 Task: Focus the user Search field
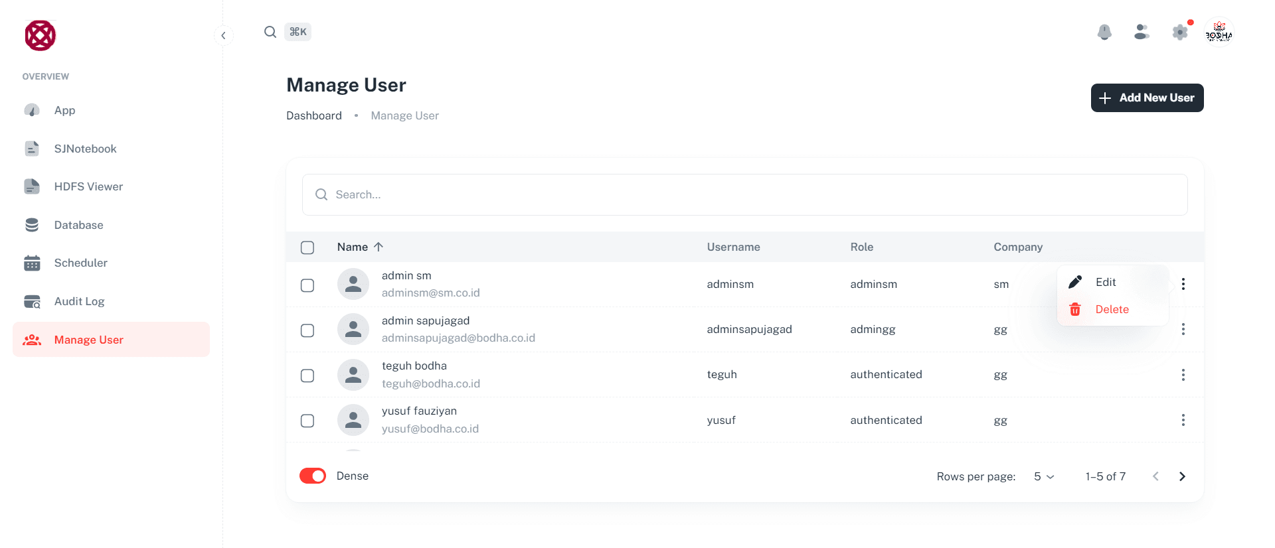click(744, 194)
